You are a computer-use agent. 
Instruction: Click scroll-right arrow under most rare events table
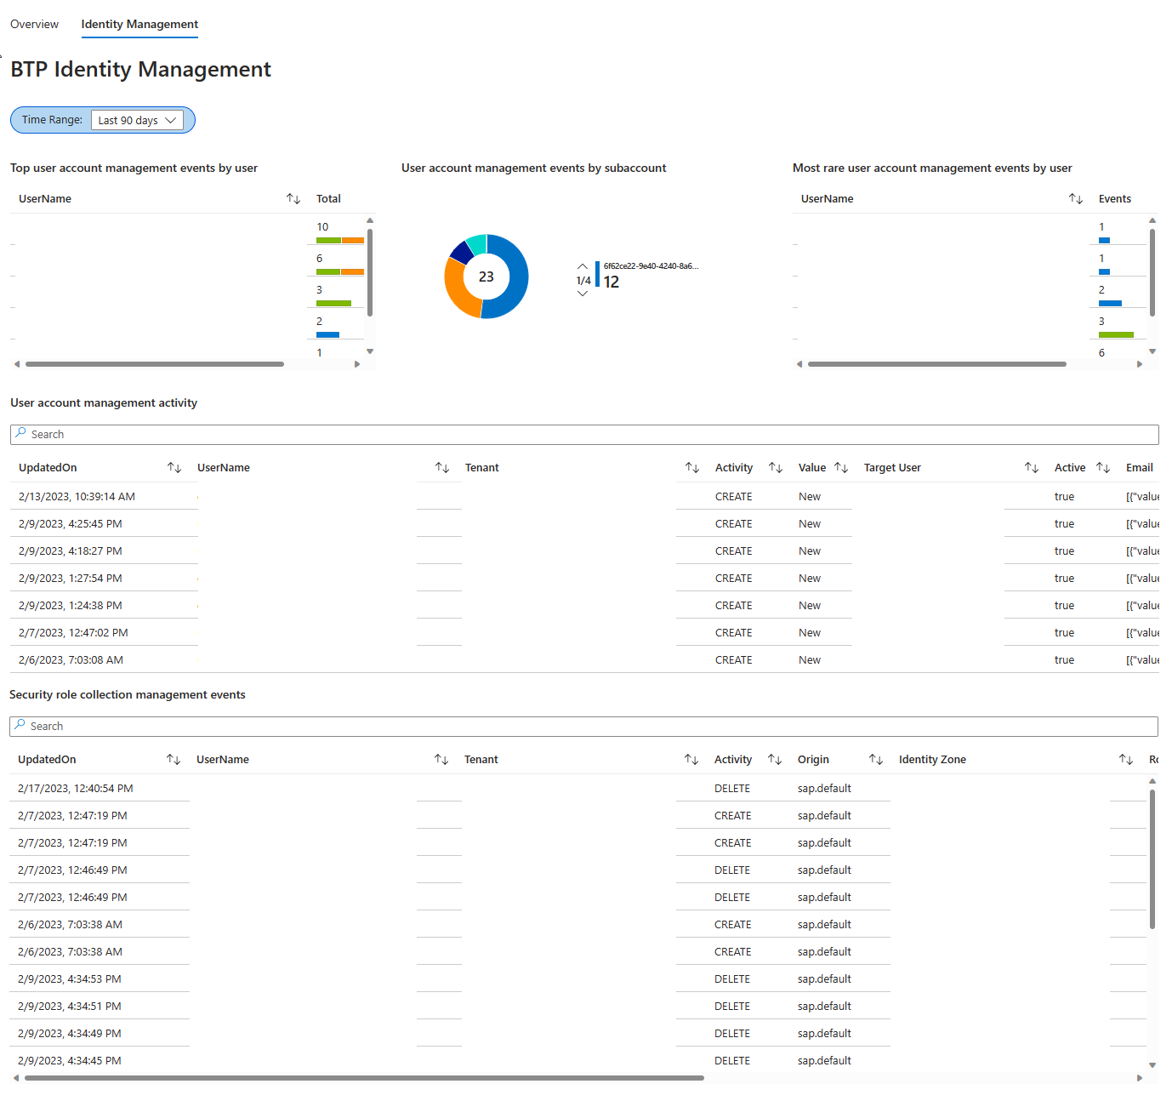click(1140, 364)
